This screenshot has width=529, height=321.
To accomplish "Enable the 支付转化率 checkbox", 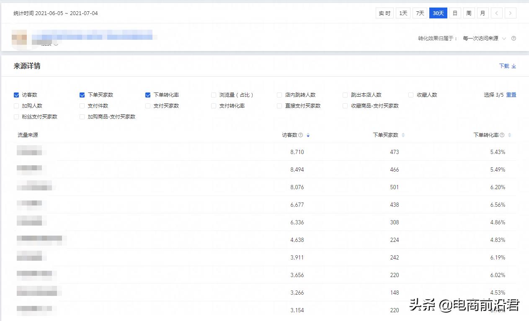I will 214,106.
